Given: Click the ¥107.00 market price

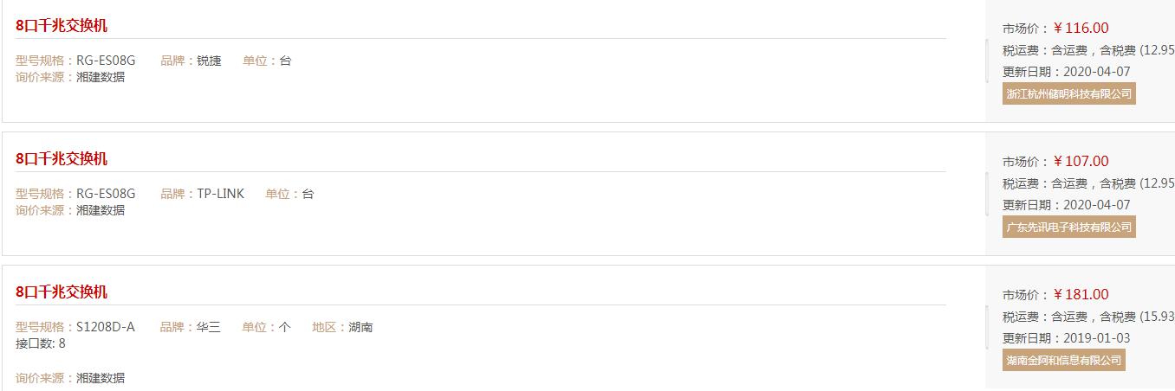Looking at the screenshot, I should tap(1081, 161).
